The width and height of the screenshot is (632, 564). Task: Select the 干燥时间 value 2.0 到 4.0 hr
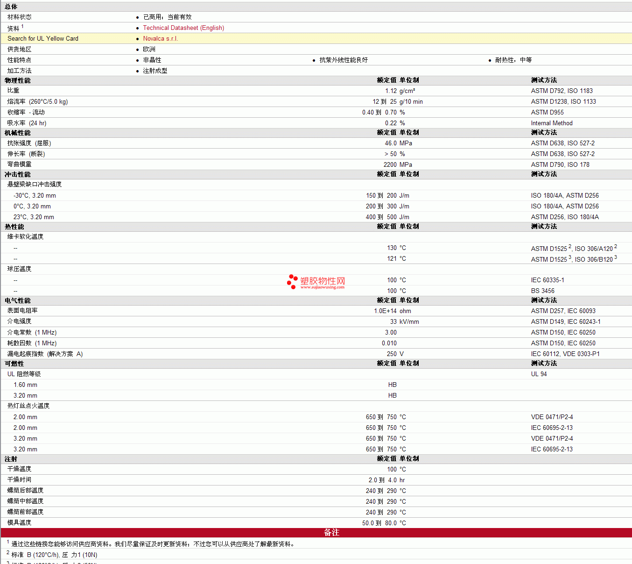[x=386, y=480]
